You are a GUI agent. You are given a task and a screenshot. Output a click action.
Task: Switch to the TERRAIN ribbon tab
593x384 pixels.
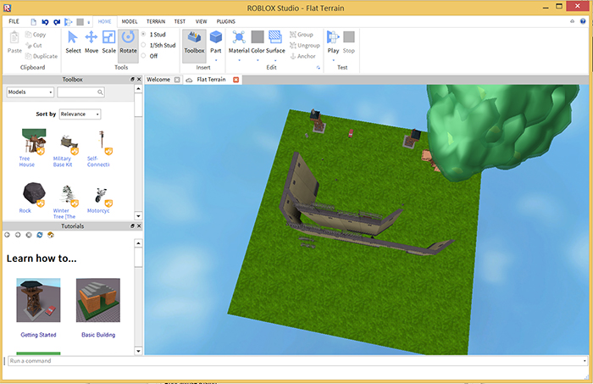pos(156,21)
